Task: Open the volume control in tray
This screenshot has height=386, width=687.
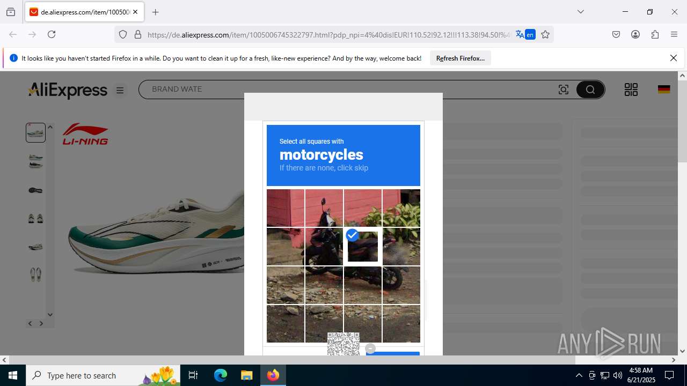Action: pos(618,375)
